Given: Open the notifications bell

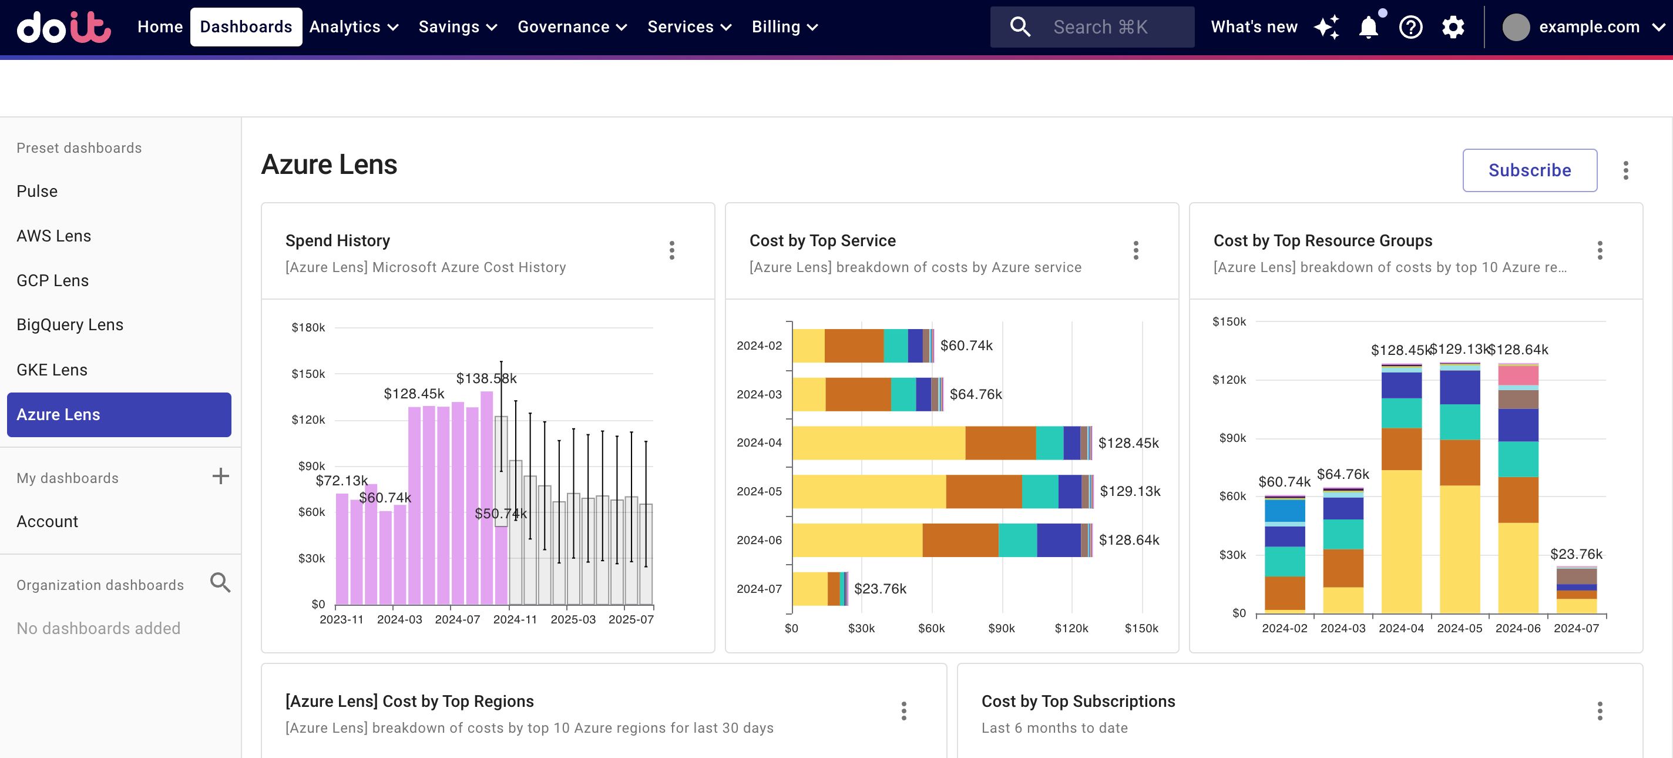Looking at the screenshot, I should click(1368, 26).
